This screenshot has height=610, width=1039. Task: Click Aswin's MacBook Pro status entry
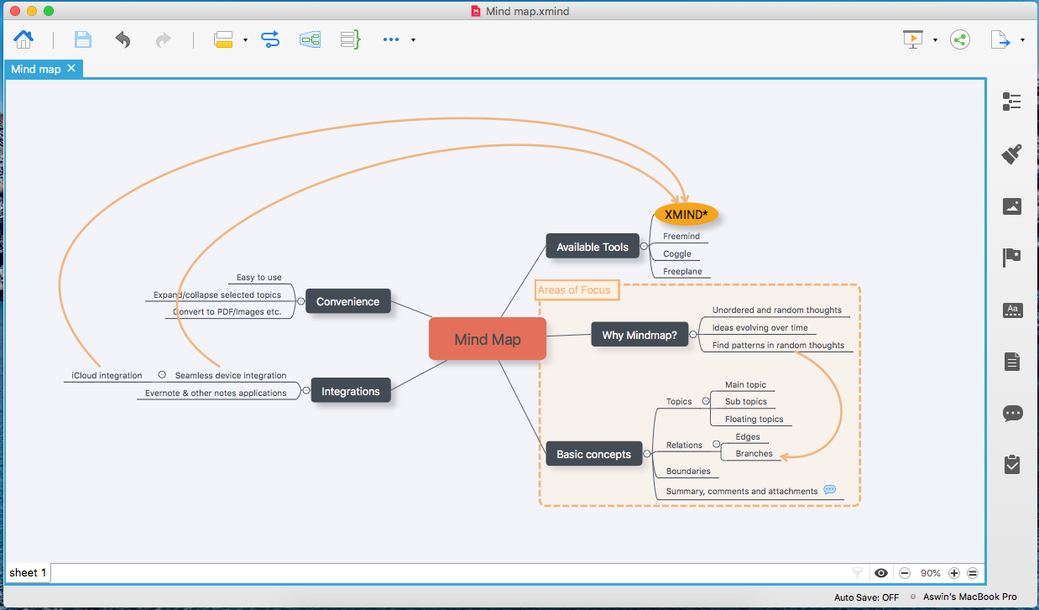coord(969,597)
